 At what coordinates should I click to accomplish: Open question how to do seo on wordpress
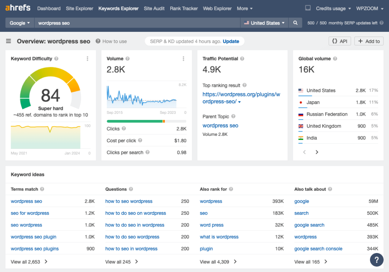click(x=136, y=213)
